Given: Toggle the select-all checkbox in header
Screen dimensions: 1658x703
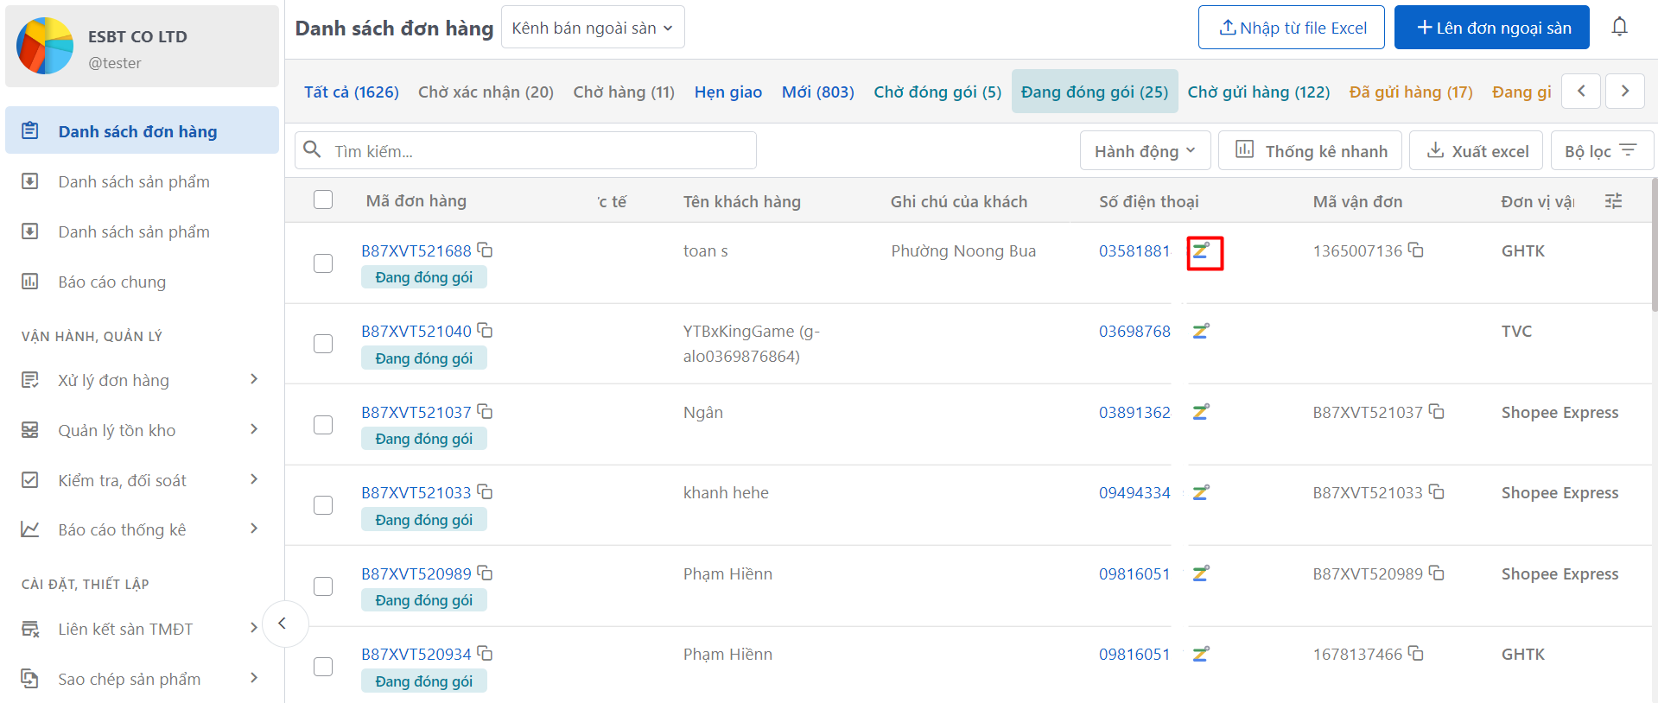Looking at the screenshot, I should click(x=323, y=199).
